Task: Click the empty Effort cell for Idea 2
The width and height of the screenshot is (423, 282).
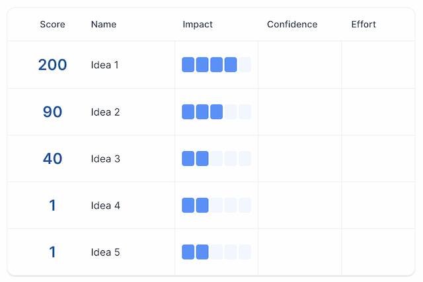Action: coord(377,112)
